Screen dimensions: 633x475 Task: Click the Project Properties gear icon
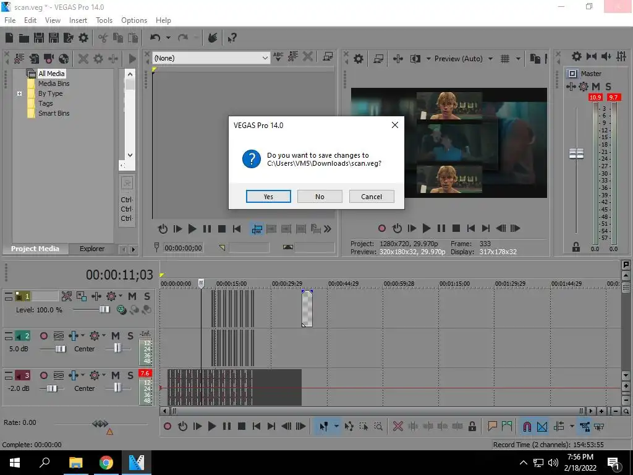[x=83, y=38]
